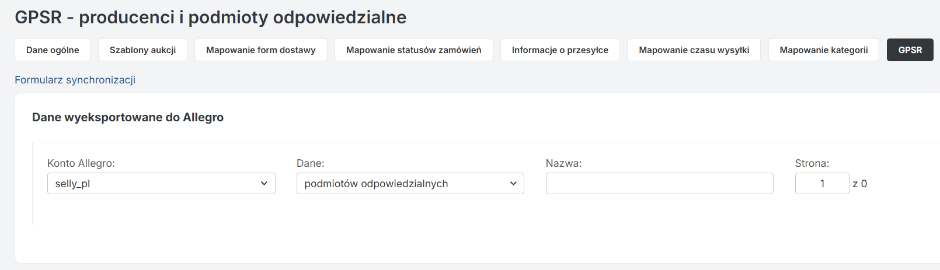Click the 'z 0' page count text
Screen dimensions: 940x270
859,184
